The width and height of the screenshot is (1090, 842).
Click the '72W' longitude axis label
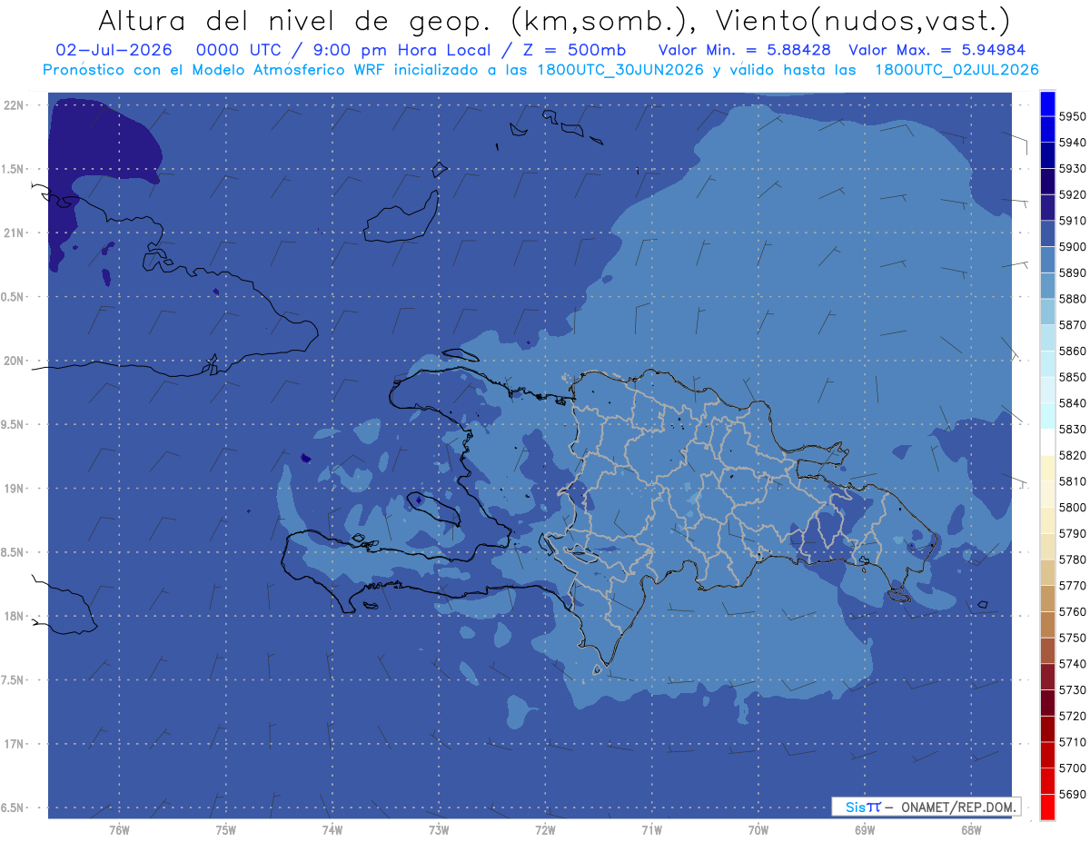click(x=545, y=829)
